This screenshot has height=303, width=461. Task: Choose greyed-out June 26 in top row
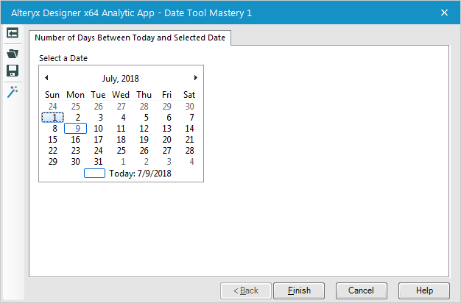click(98, 107)
